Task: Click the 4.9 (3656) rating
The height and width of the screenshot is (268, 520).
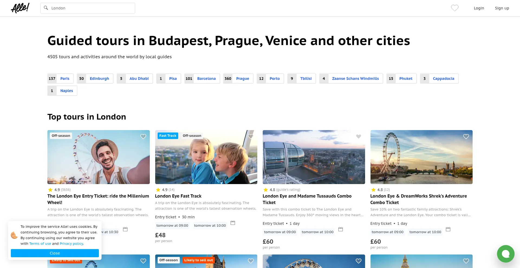Action: pyautogui.click(x=59, y=190)
